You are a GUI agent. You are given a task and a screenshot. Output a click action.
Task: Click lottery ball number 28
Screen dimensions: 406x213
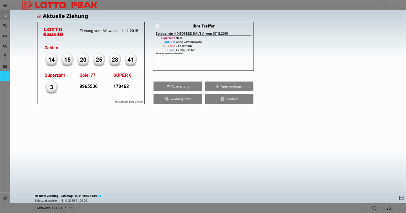[x=115, y=60]
